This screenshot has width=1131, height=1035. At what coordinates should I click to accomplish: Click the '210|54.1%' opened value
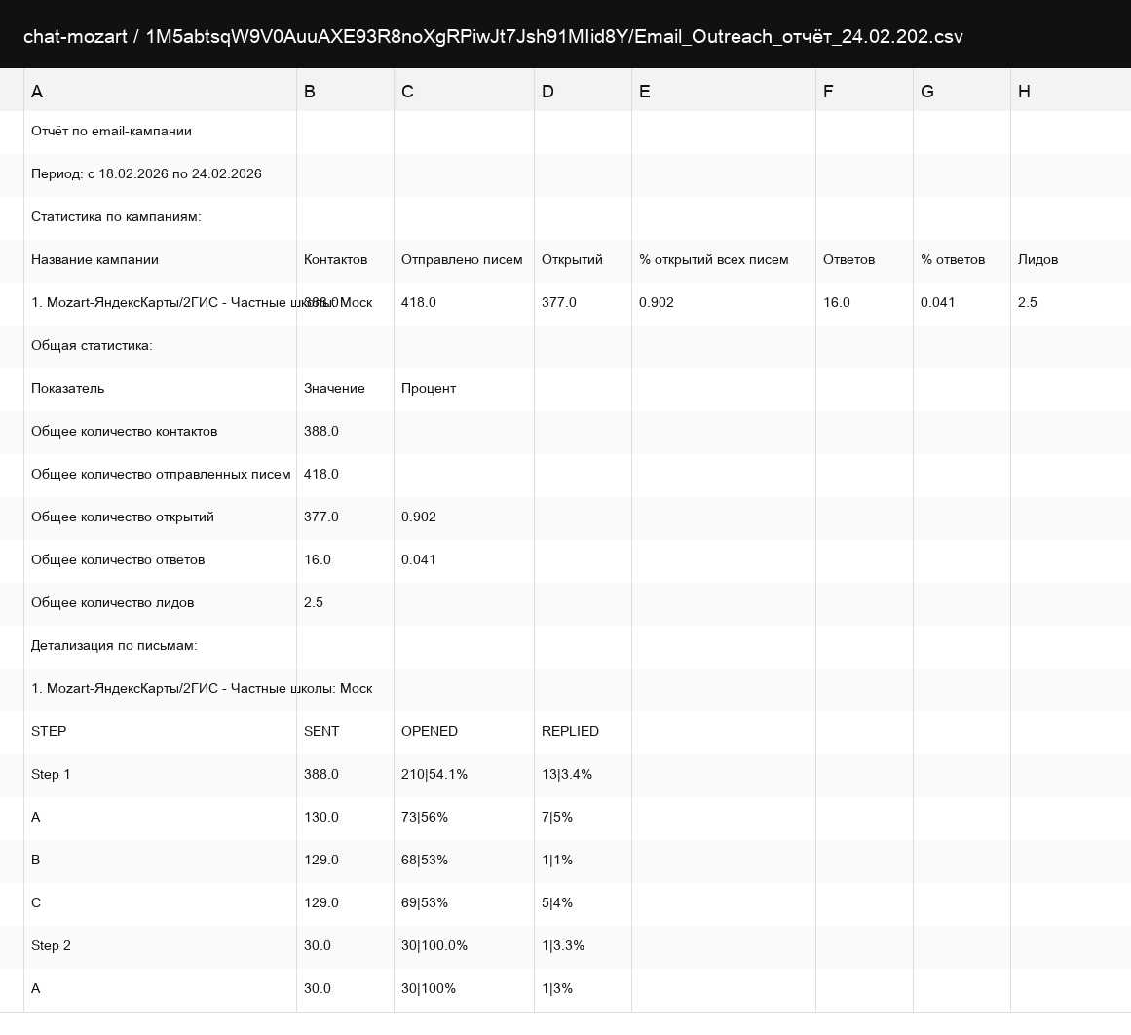point(464,775)
